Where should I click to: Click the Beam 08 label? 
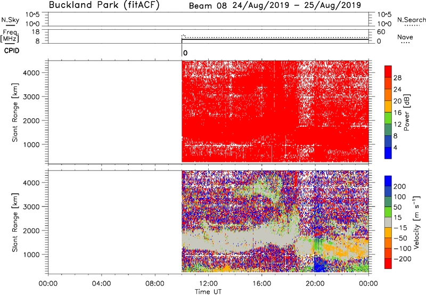pos(208,5)
